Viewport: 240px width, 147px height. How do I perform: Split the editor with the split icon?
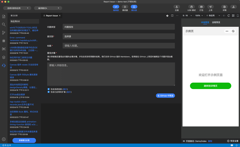point(172,15)
